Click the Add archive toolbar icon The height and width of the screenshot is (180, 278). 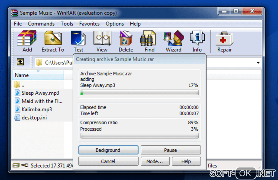tap(27, 38)
